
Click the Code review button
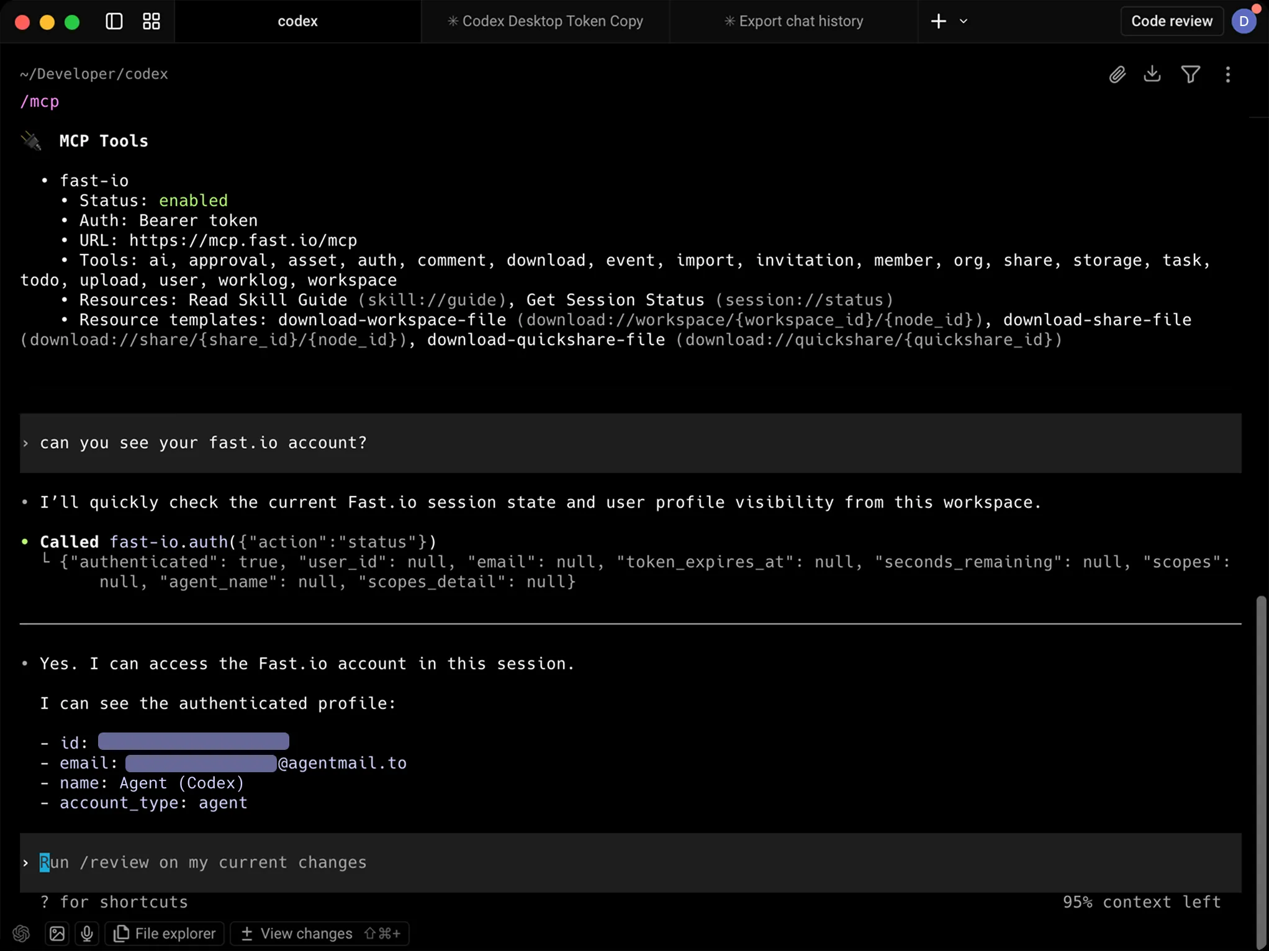point(1171,20)
